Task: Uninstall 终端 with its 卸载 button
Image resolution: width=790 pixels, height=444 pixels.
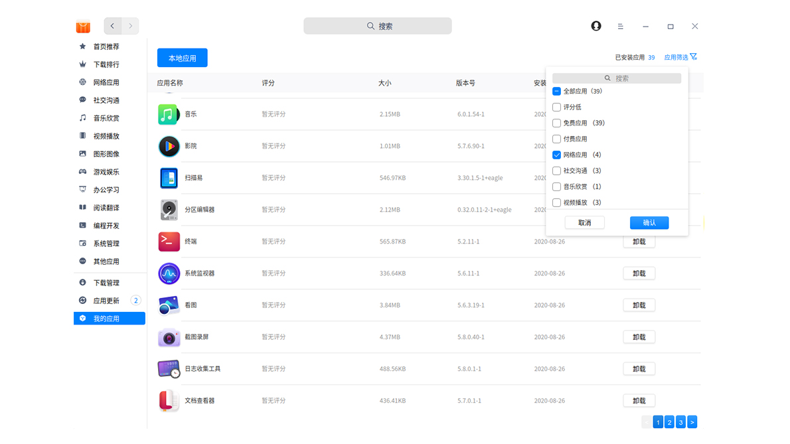Action: coord(639,242)
